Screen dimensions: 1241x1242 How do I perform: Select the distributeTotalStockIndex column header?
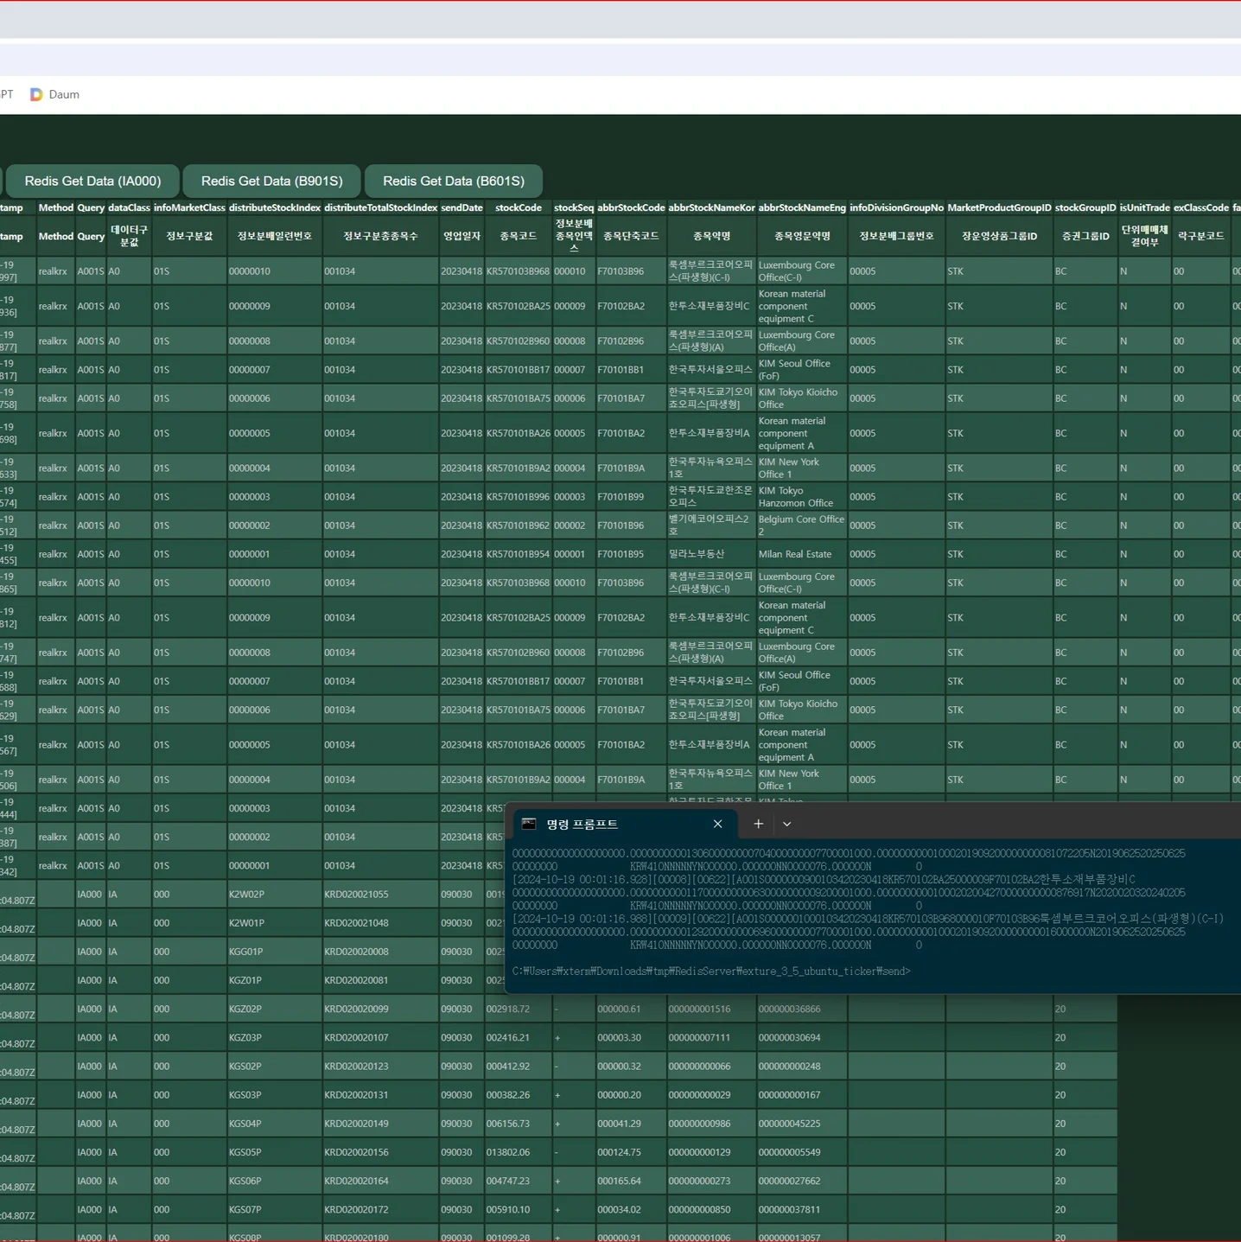(x=381, y=207)
